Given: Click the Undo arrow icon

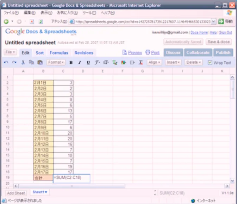Looking at the screenshot, I should pyautogui.click(x=6, y=62).
